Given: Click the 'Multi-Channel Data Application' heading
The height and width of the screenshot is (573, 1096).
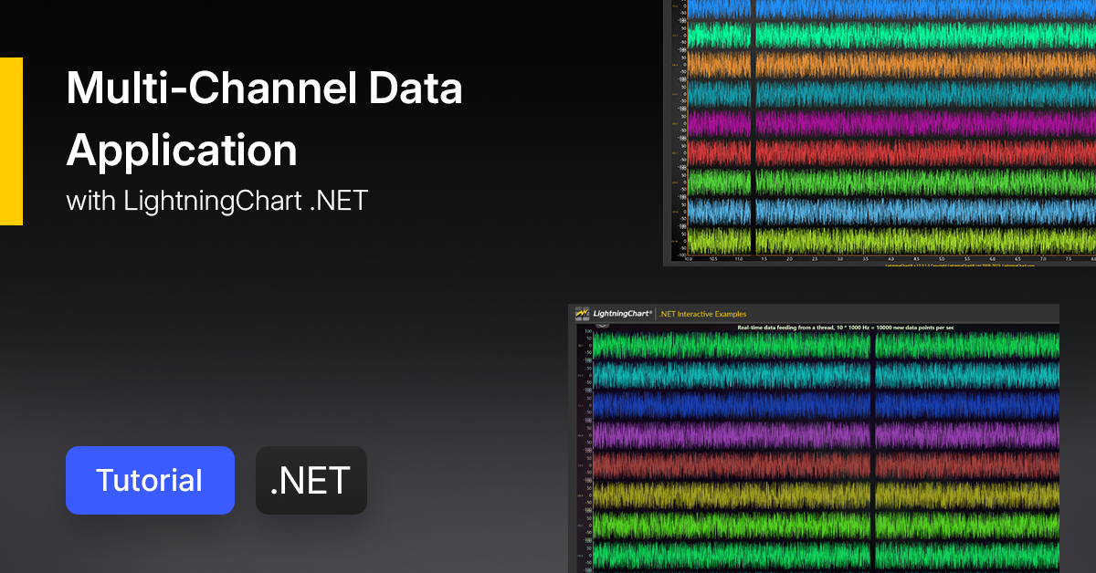Looking at the screenshot, I should tap(264, 119).
